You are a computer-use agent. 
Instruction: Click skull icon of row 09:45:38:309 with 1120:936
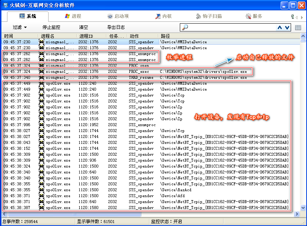pos(42,161)
